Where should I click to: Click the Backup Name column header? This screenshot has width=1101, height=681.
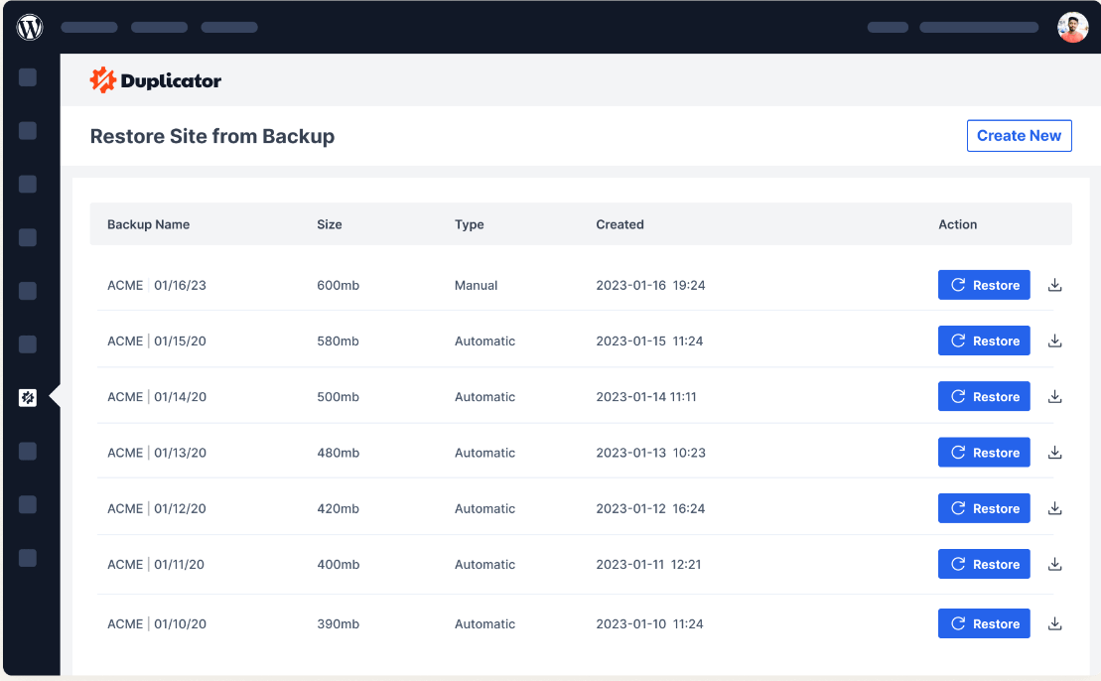tap(148, 224)
